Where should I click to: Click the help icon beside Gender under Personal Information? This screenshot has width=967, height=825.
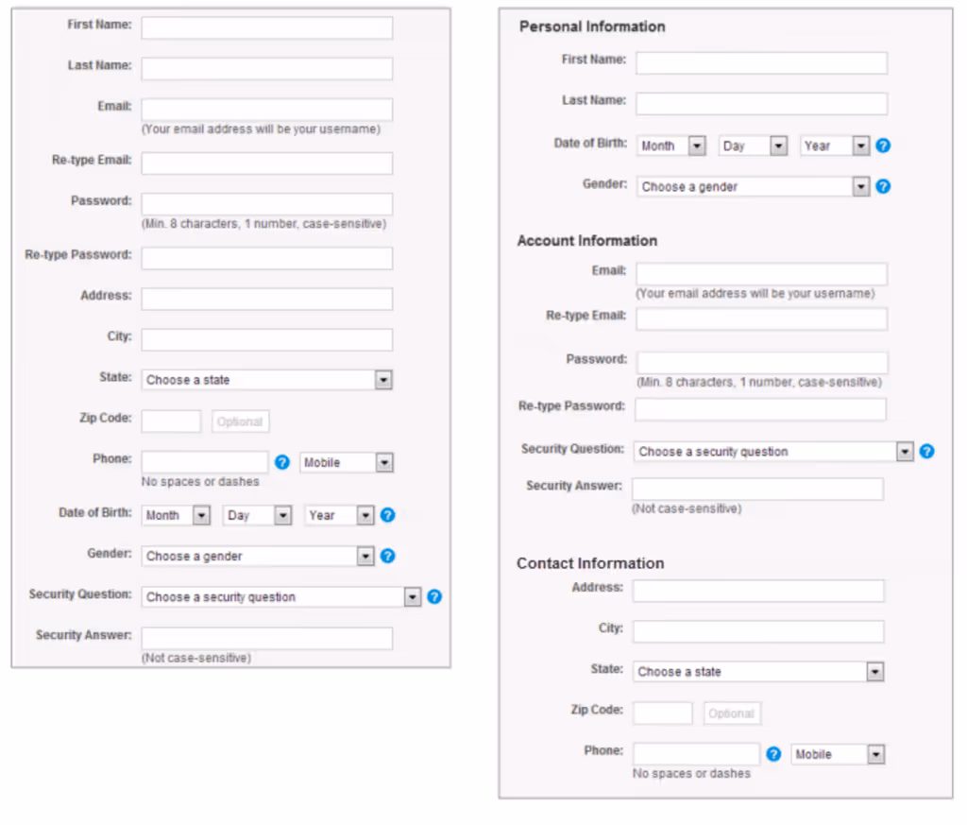[882, 186]
